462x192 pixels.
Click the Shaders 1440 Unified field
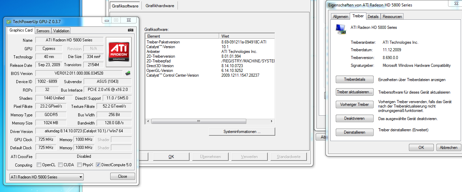point(54,98)
